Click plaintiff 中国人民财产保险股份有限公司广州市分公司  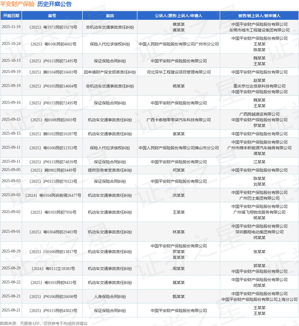click(x=179, y=44)
